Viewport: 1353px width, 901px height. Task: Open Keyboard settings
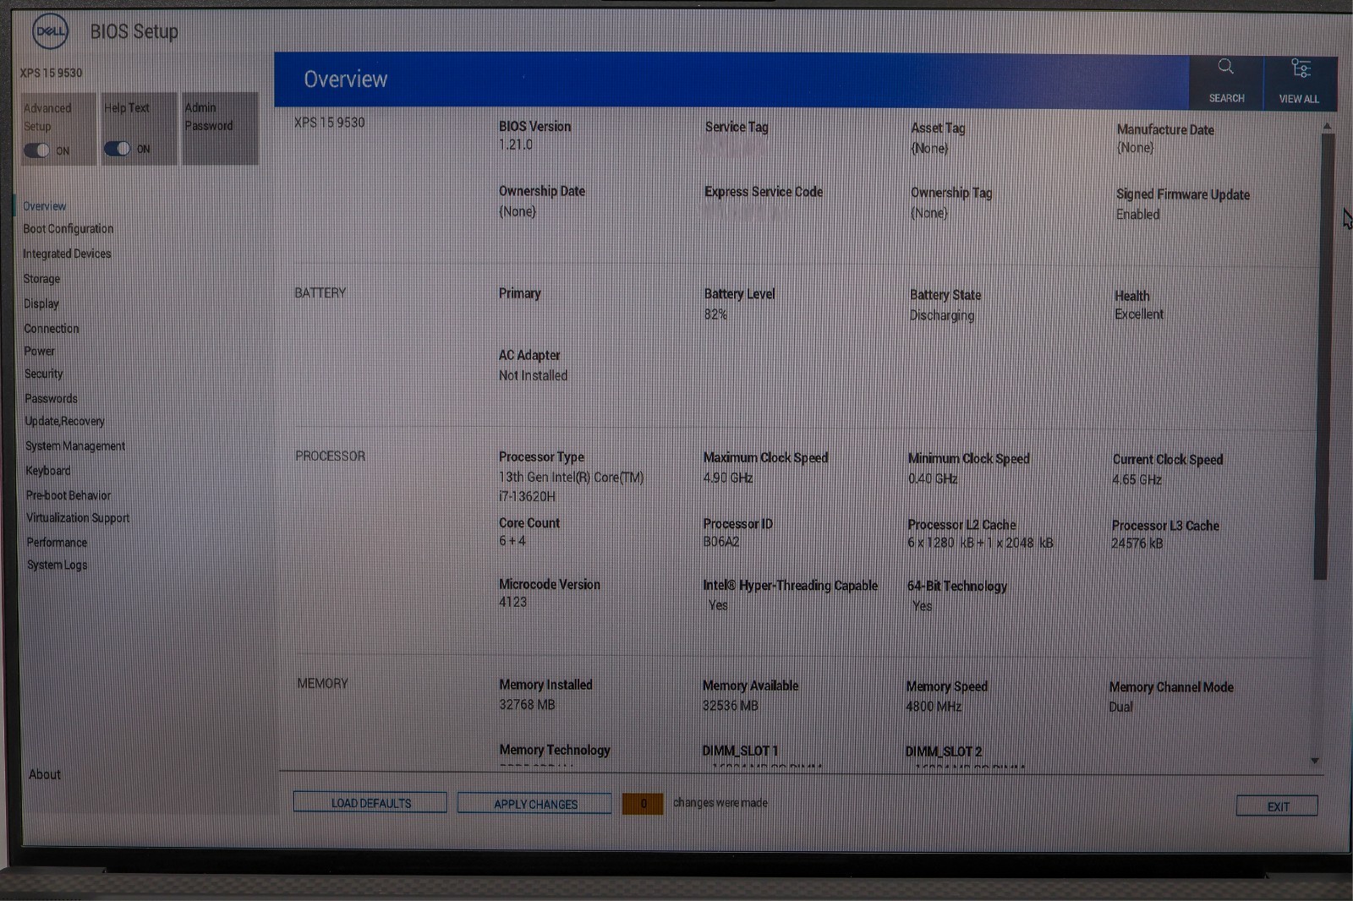[x=48, y=471]
